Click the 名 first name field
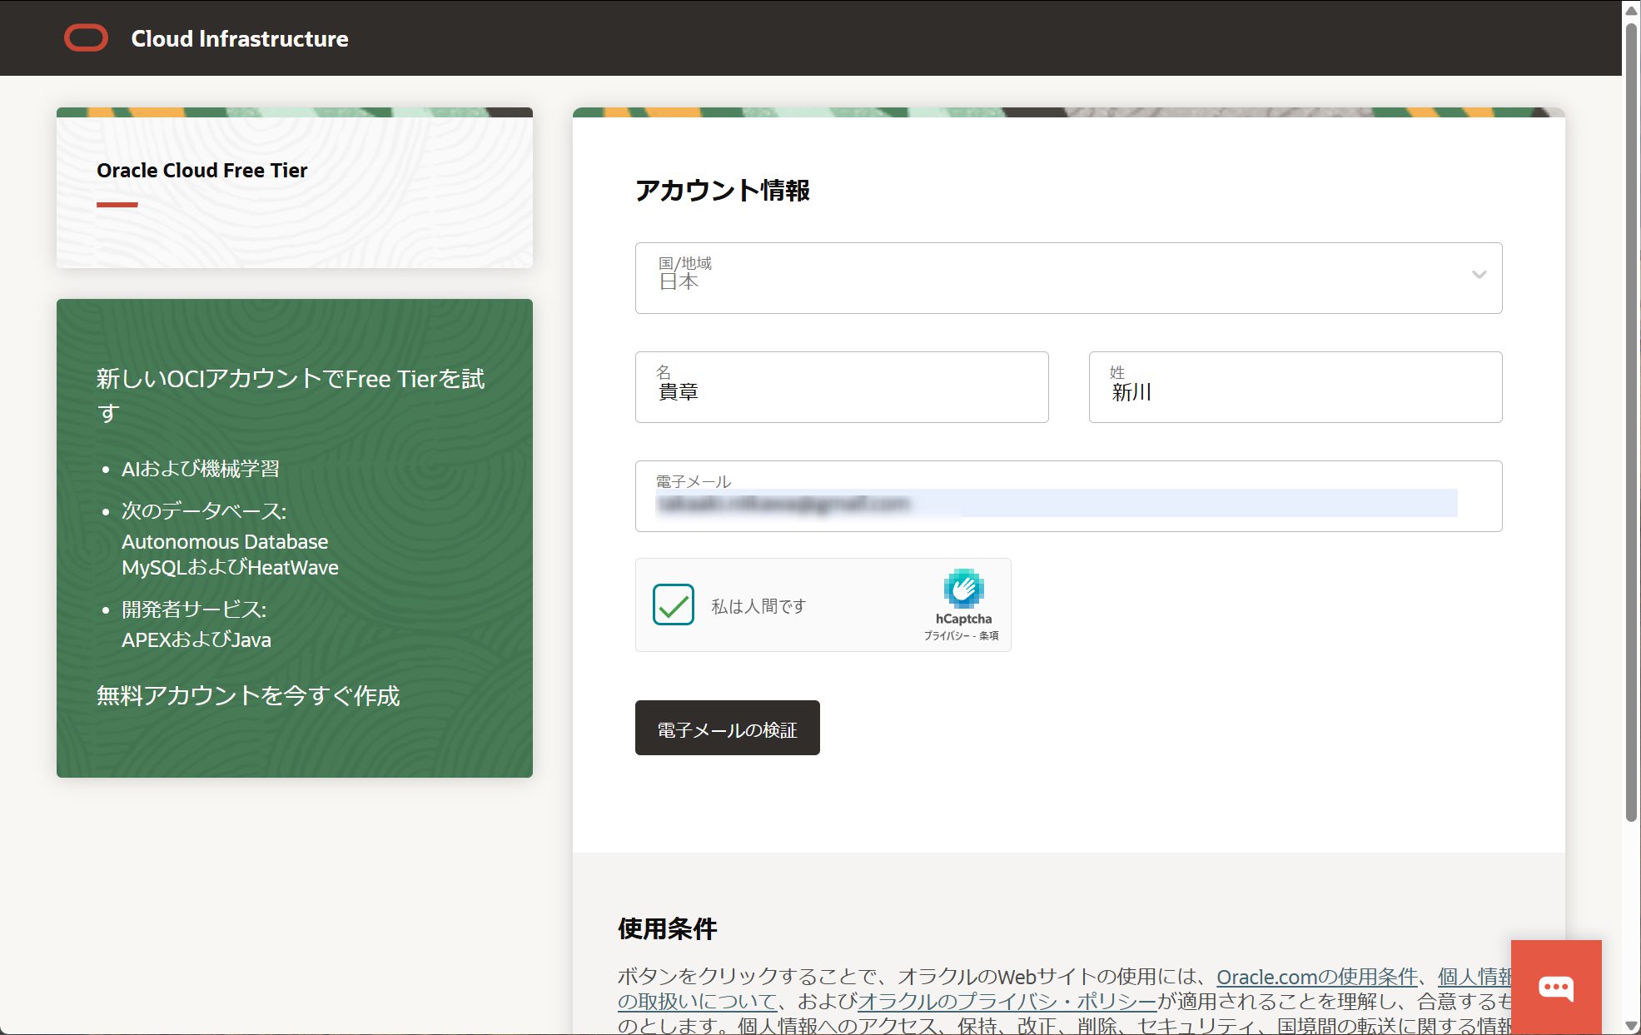The height and width of the screenshot is (1035, 1641). pyautogui.click(x=842, y=387)
